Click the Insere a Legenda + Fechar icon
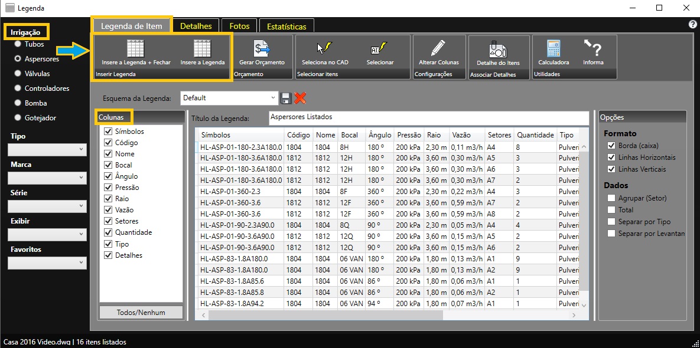Image resolution: width=700 pixels, height=348 pixels. (136, 48)
